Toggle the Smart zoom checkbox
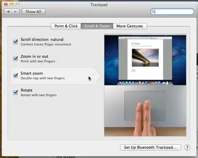Viewport: 198px width, 158px height. pos(15,76)
